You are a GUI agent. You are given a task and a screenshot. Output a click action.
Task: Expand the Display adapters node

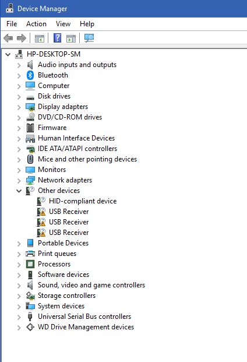tap(19, 107)
